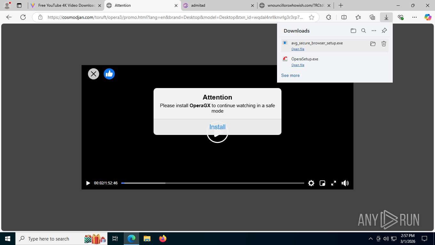Open File Explorer from taskbar

click(147, 239)
